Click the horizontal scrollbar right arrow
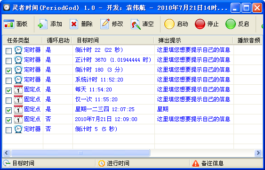The height and width of the screenshot is (170, 265). [258, 153]
